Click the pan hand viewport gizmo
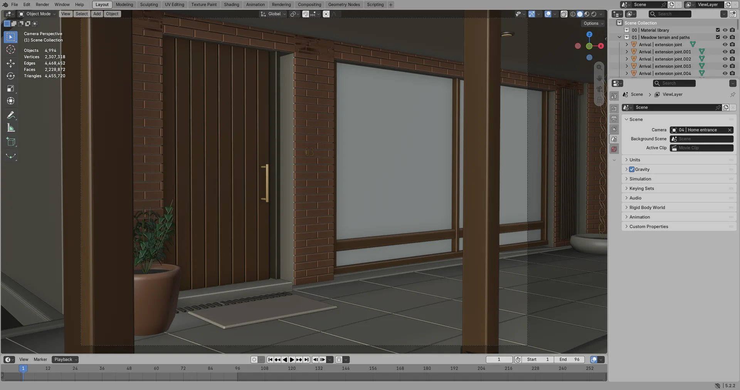This screenshot has height=390, width=740. coord(599,78)
